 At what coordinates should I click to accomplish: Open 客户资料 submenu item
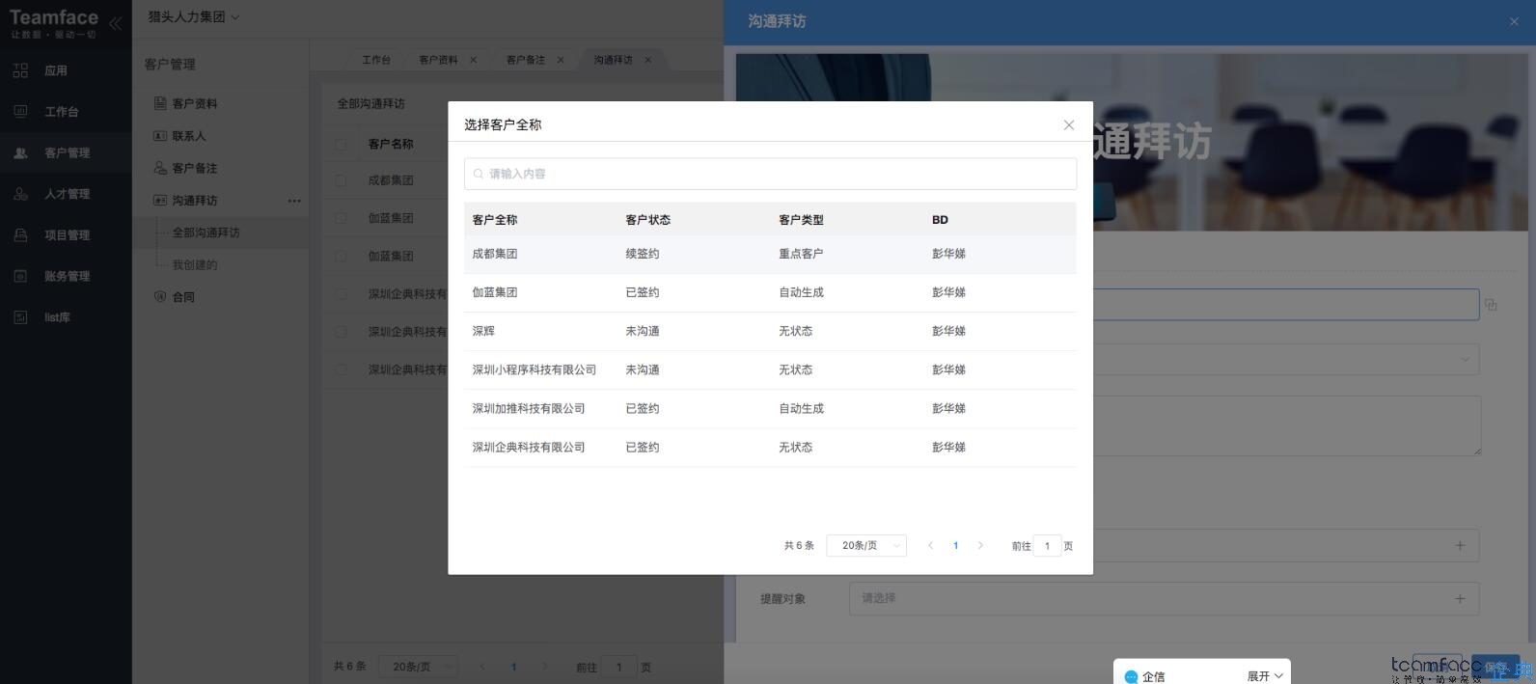click(x=194, y=103)
